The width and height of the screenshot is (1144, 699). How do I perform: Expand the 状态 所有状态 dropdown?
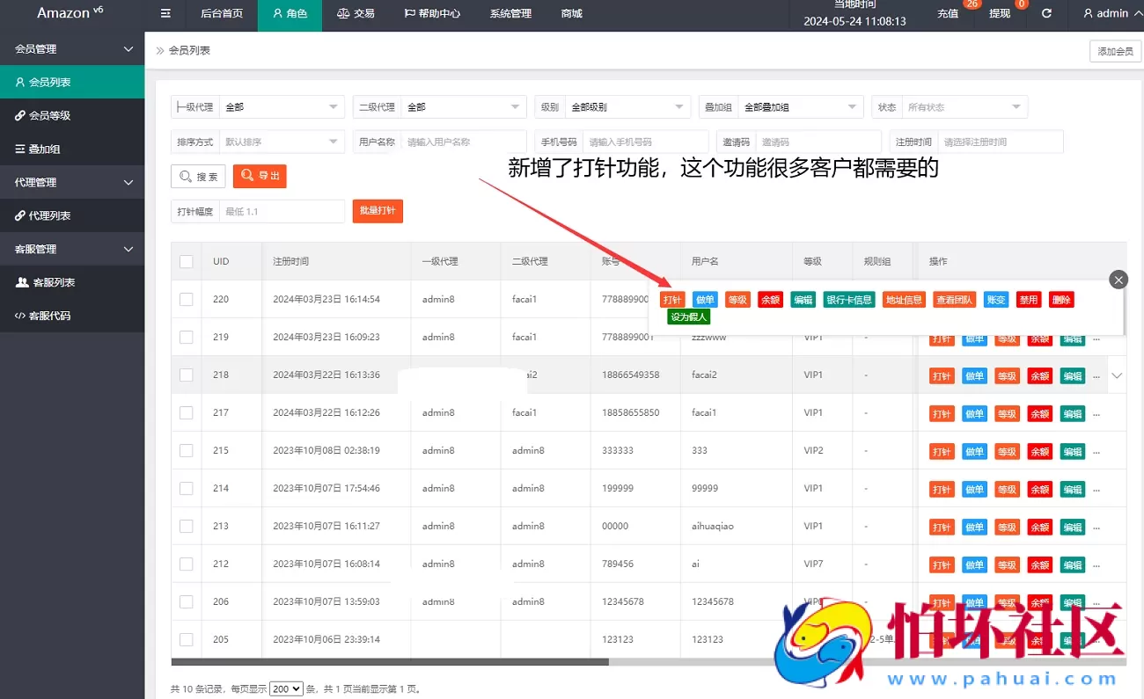965,106
